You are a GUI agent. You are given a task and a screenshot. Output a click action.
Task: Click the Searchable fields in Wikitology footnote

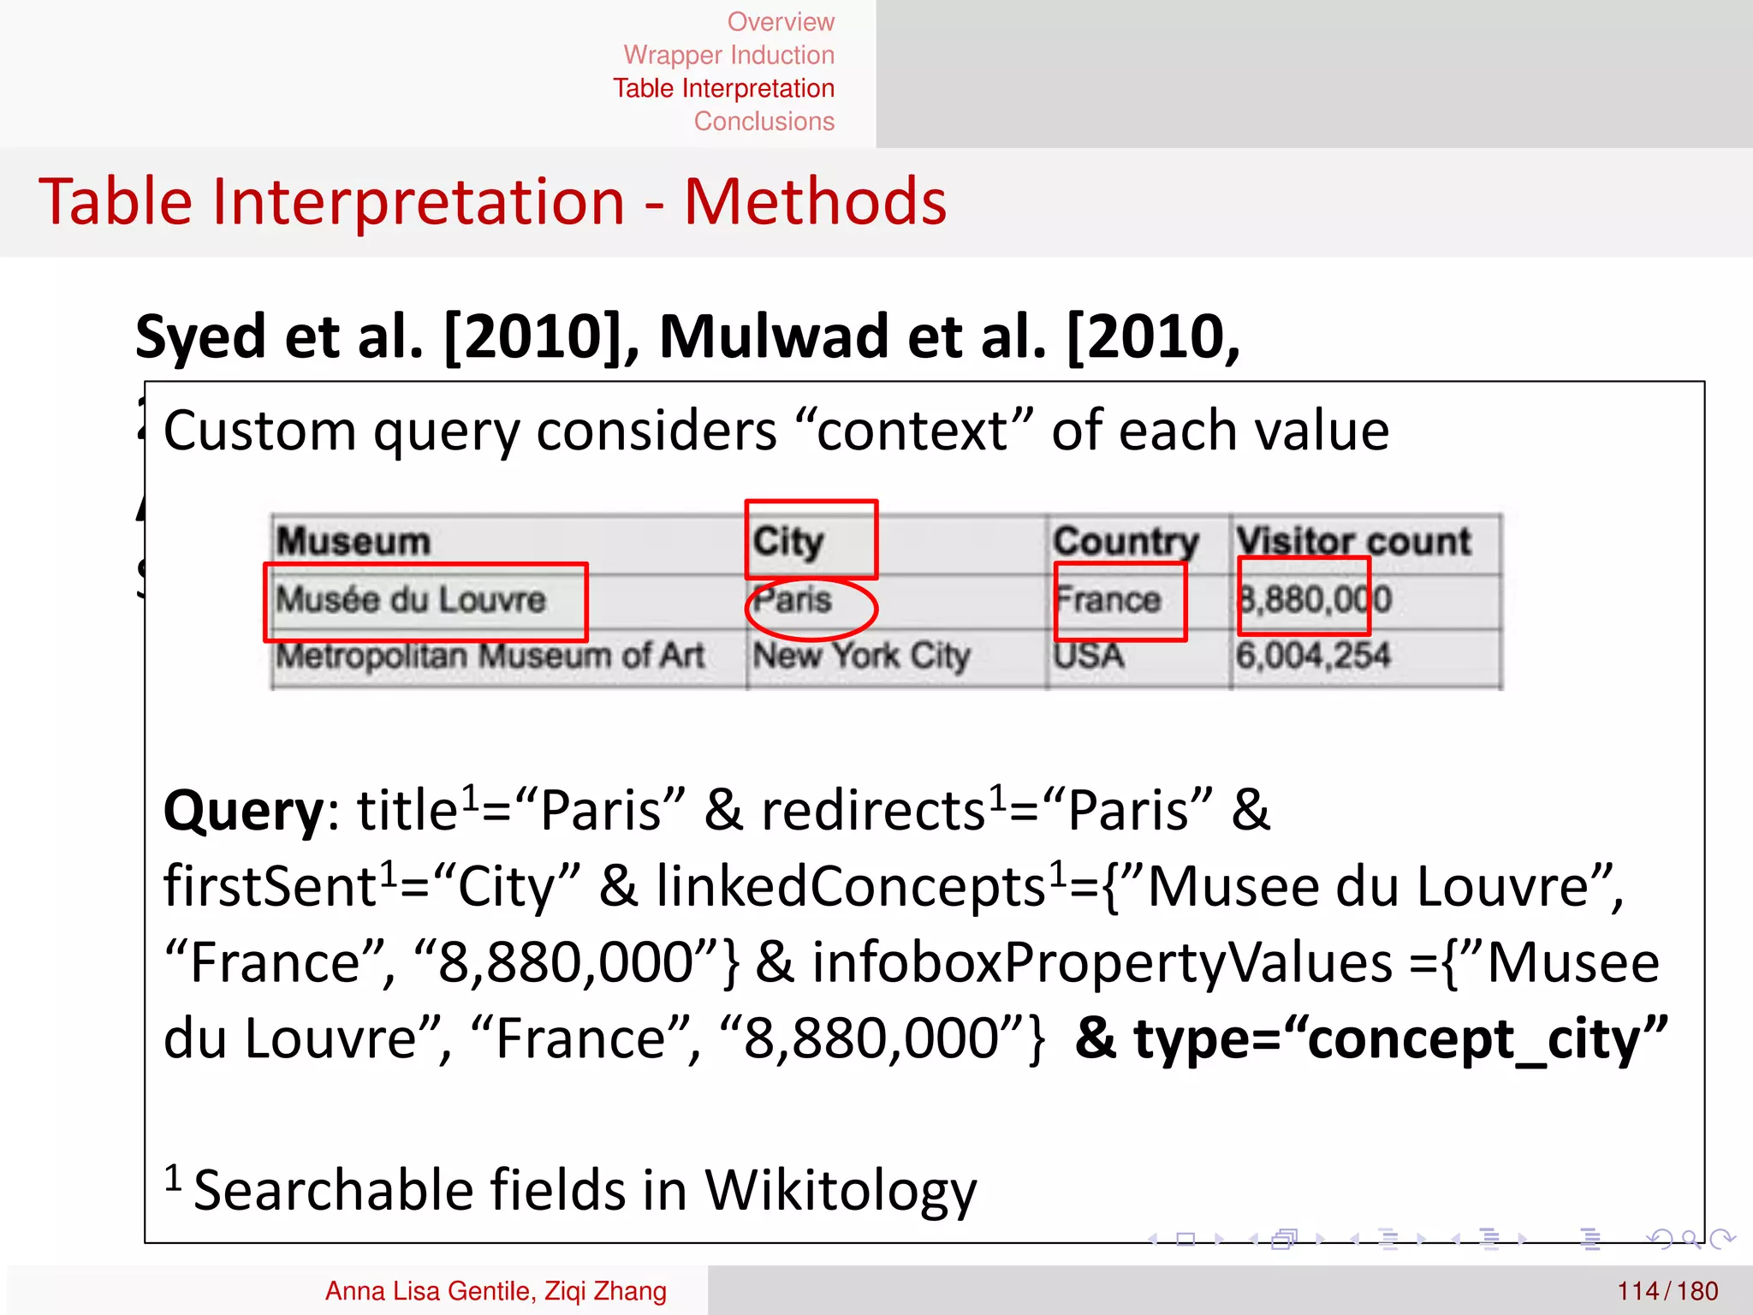pyautogui.click(x=570, y=1190)
